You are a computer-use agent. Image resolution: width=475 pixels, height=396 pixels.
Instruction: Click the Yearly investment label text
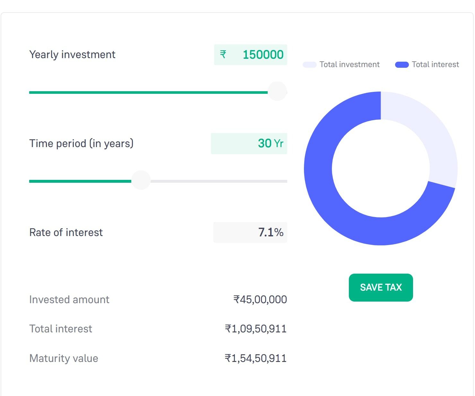point(72,55)
